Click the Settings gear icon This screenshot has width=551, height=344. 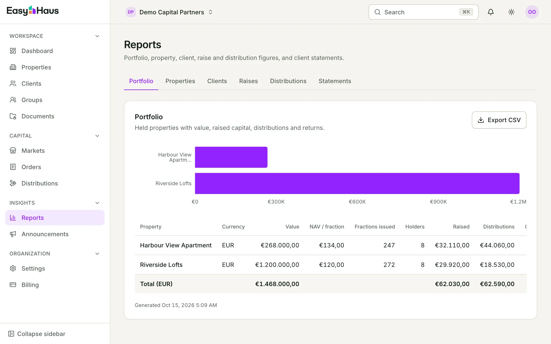(13, 268)
